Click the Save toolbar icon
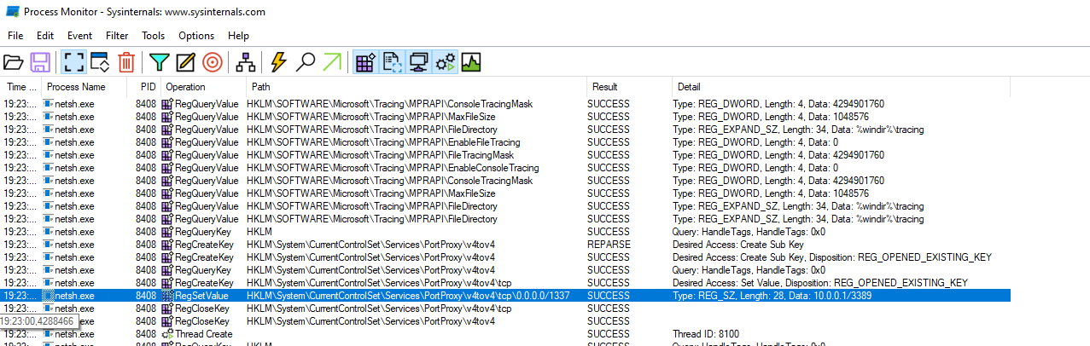1090x346 pixels. [39, 62]
